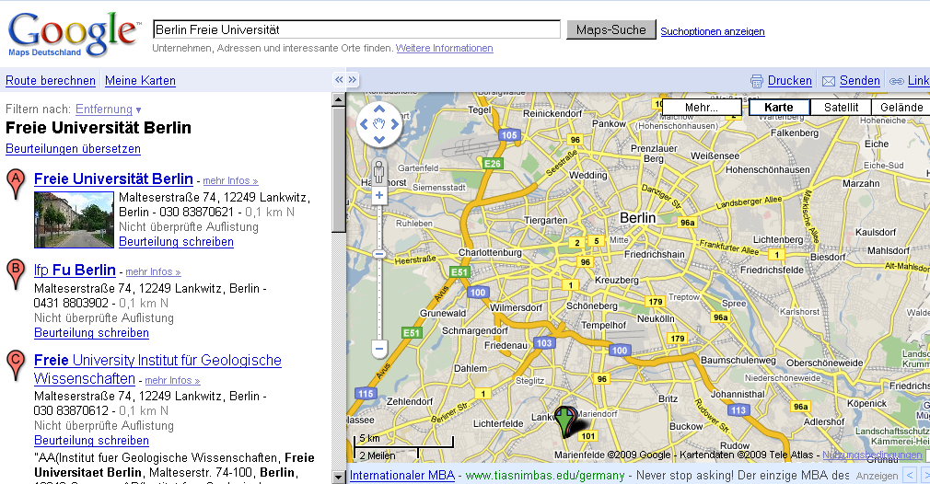Click Nutzungsbedingungen link on map

[872, 455]
